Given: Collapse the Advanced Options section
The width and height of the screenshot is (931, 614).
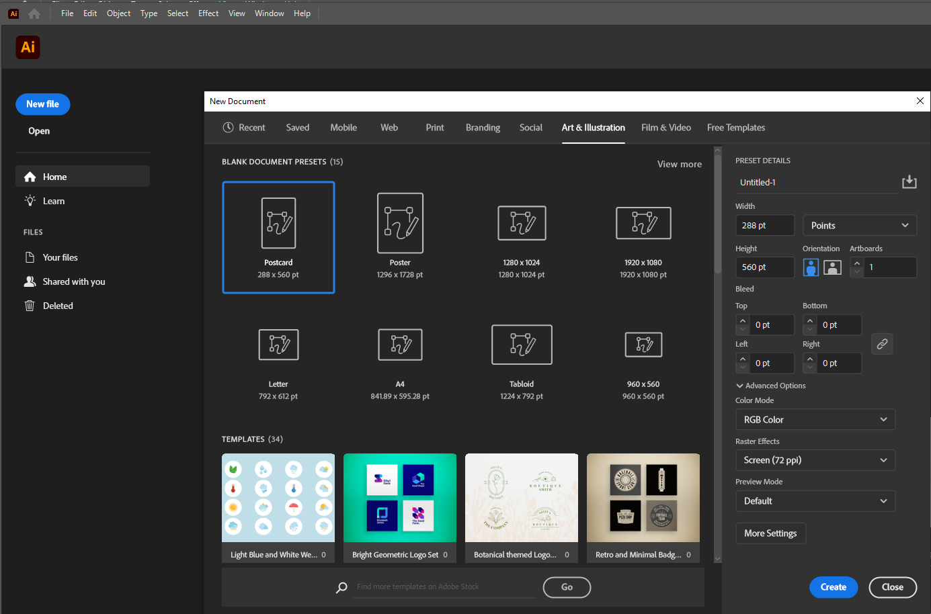Looking at the screenshot, I should (x=770, y=386).
